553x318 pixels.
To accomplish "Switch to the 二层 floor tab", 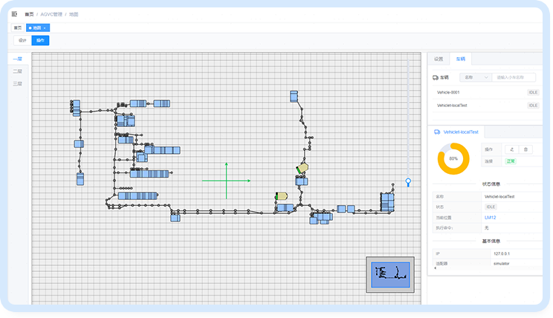I will (x=18, y=71).
